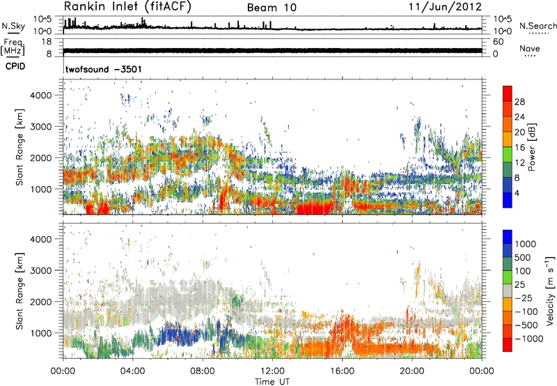Click the Time UT axis label

(x=272, y=382)
